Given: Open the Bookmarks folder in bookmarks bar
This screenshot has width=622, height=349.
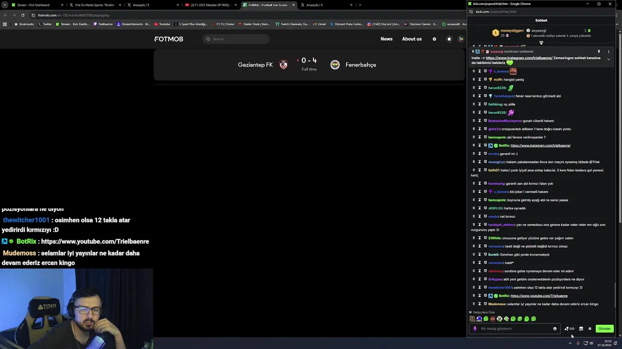Looking at the screenshot, I should [x=24, y=24].
